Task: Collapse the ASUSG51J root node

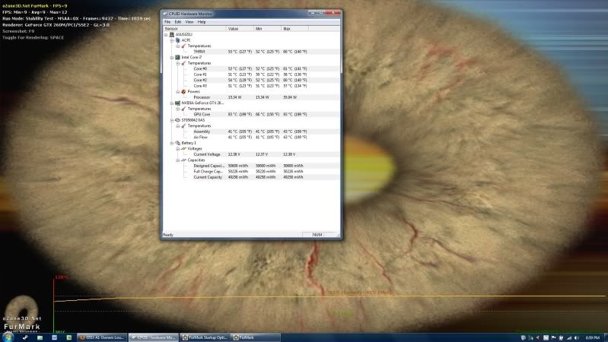Action: click(166, 34)
